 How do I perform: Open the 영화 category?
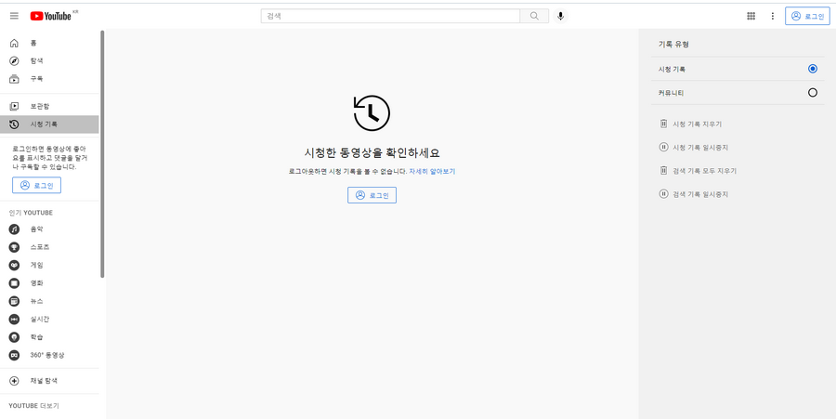click(x=49, y=283)
